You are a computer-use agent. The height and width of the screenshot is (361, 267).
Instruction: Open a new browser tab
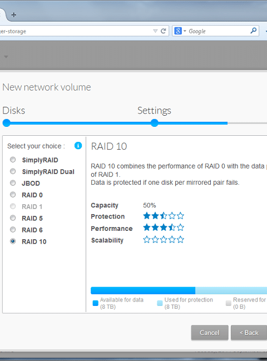tap(14, 15)
